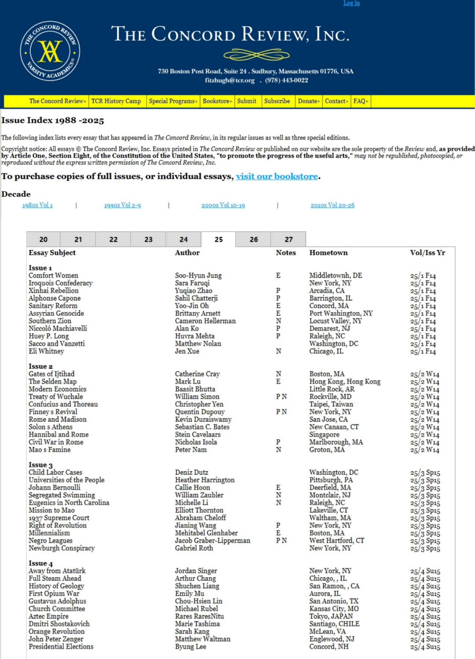Screen dimensions: 475x659
Task: Select the volume 25 tab
Action: (x=219, y=239)
